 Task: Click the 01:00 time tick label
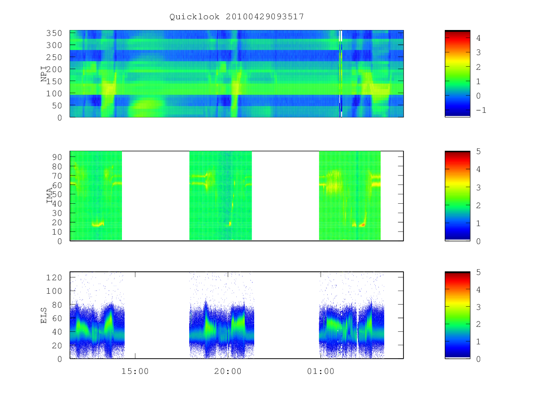[x=321, y=371]
